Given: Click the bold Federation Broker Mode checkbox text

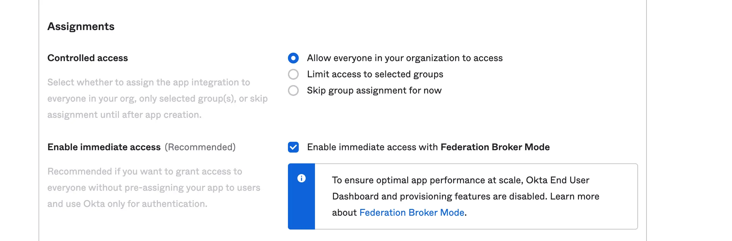Looking at the screenshot, I should tap(495, 147).
